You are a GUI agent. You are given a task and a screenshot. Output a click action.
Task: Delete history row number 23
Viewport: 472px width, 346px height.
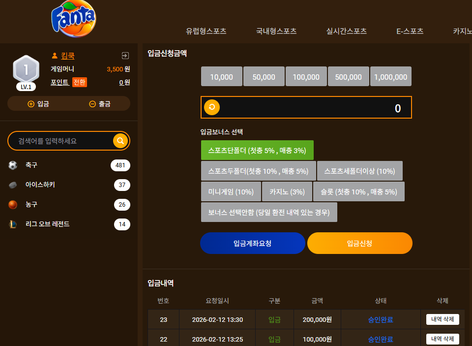(x=442, y=319)
